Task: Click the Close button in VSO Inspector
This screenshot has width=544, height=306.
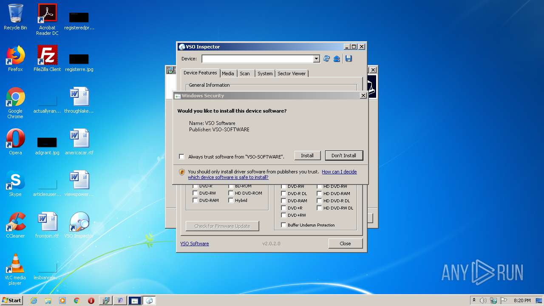Action: click(x=345, y=244)
